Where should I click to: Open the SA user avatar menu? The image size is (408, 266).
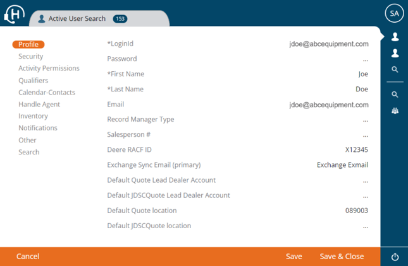tap(394, 13)
